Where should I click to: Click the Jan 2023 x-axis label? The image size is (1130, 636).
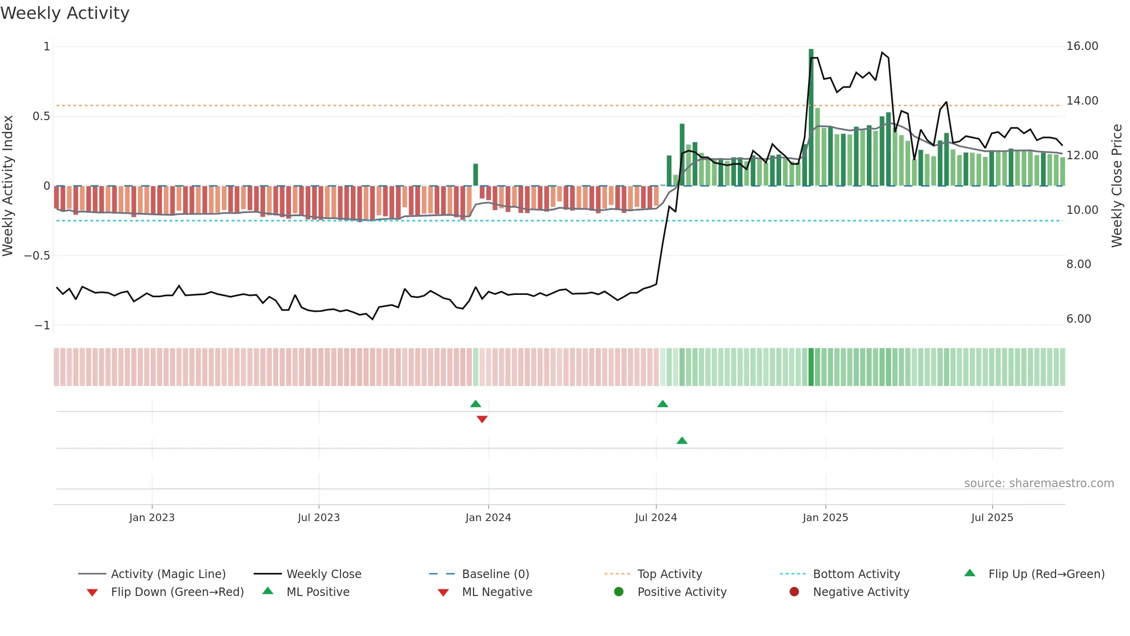pyautogui.click(x=152, y=517)
